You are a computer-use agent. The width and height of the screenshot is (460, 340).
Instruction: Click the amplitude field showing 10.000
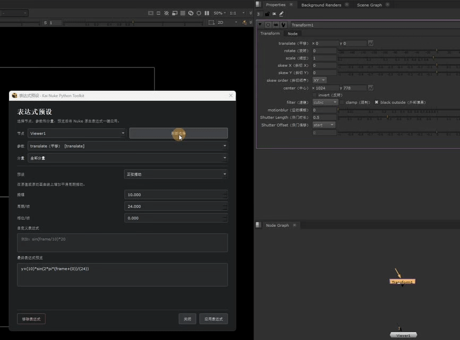coord(176,194)
